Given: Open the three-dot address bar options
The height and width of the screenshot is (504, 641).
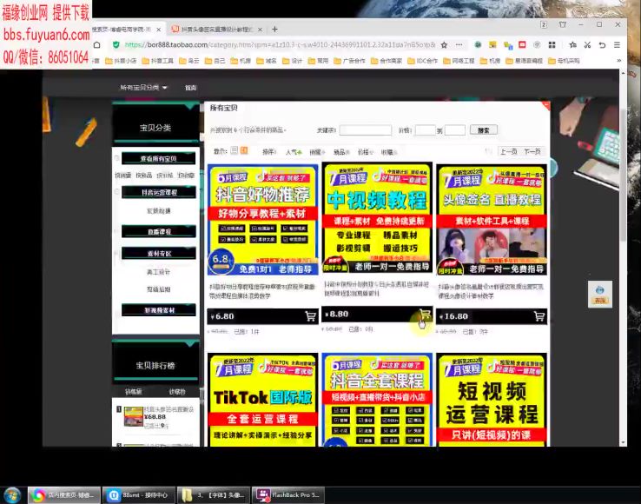Looking at the screenshot, I should pyautogui.click(x=459, y=45).
